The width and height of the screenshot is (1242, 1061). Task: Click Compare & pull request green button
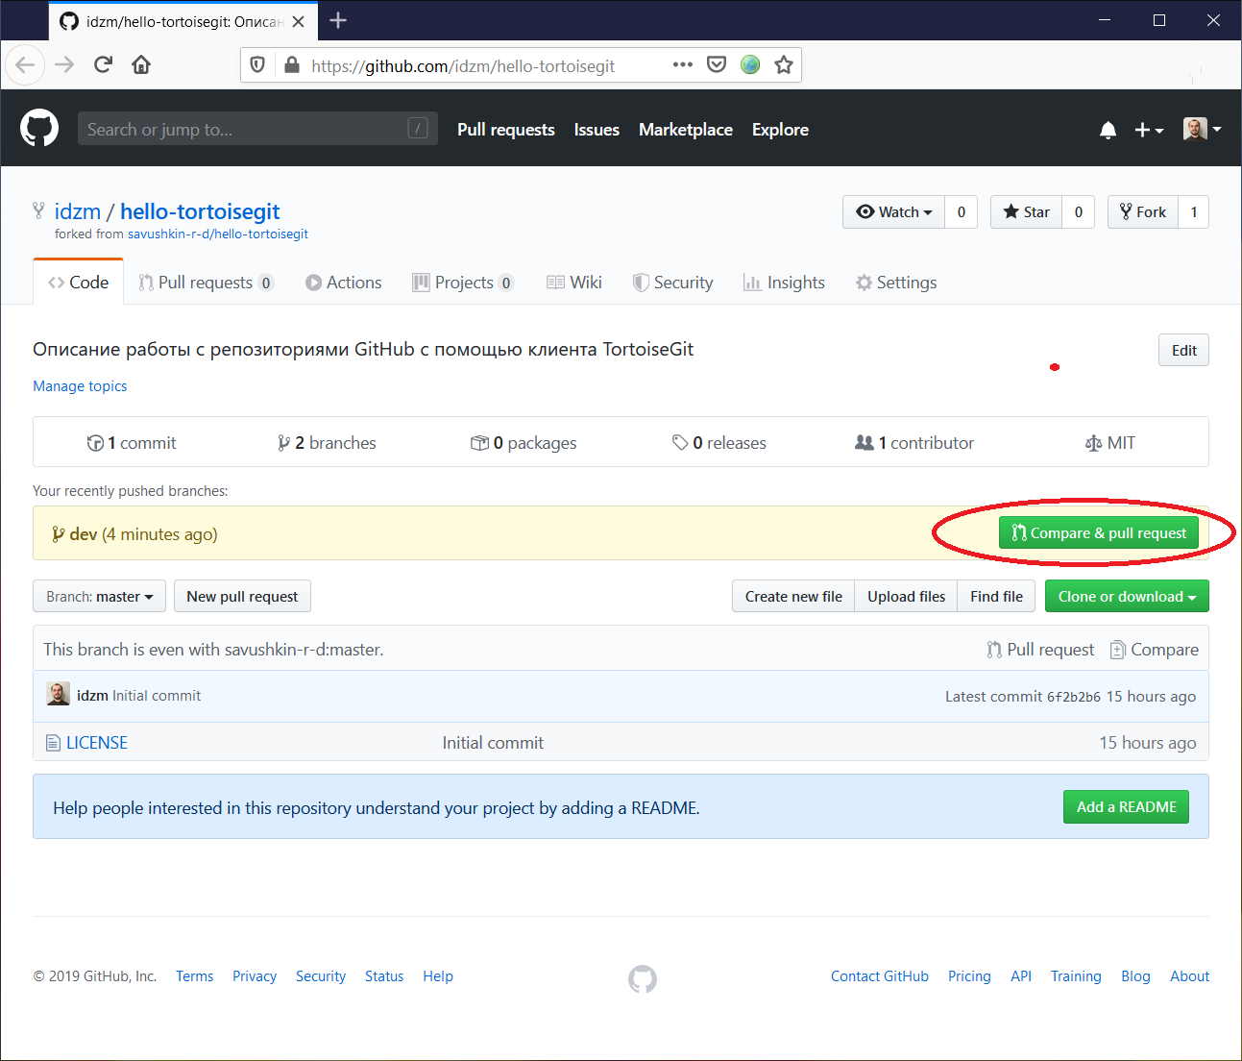(1099, 533)
